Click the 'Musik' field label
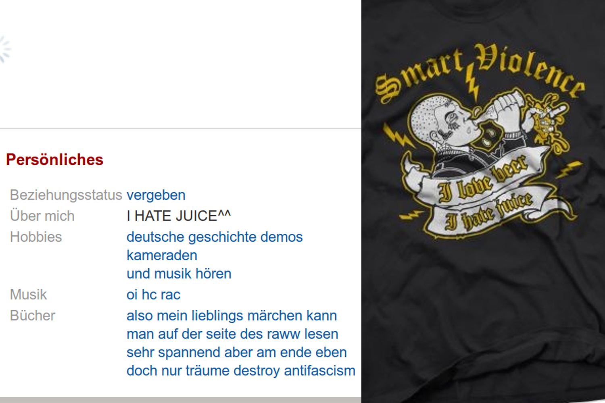Viewport: 605px width, 403px height. pyautogui.click(x=28, y=295)
